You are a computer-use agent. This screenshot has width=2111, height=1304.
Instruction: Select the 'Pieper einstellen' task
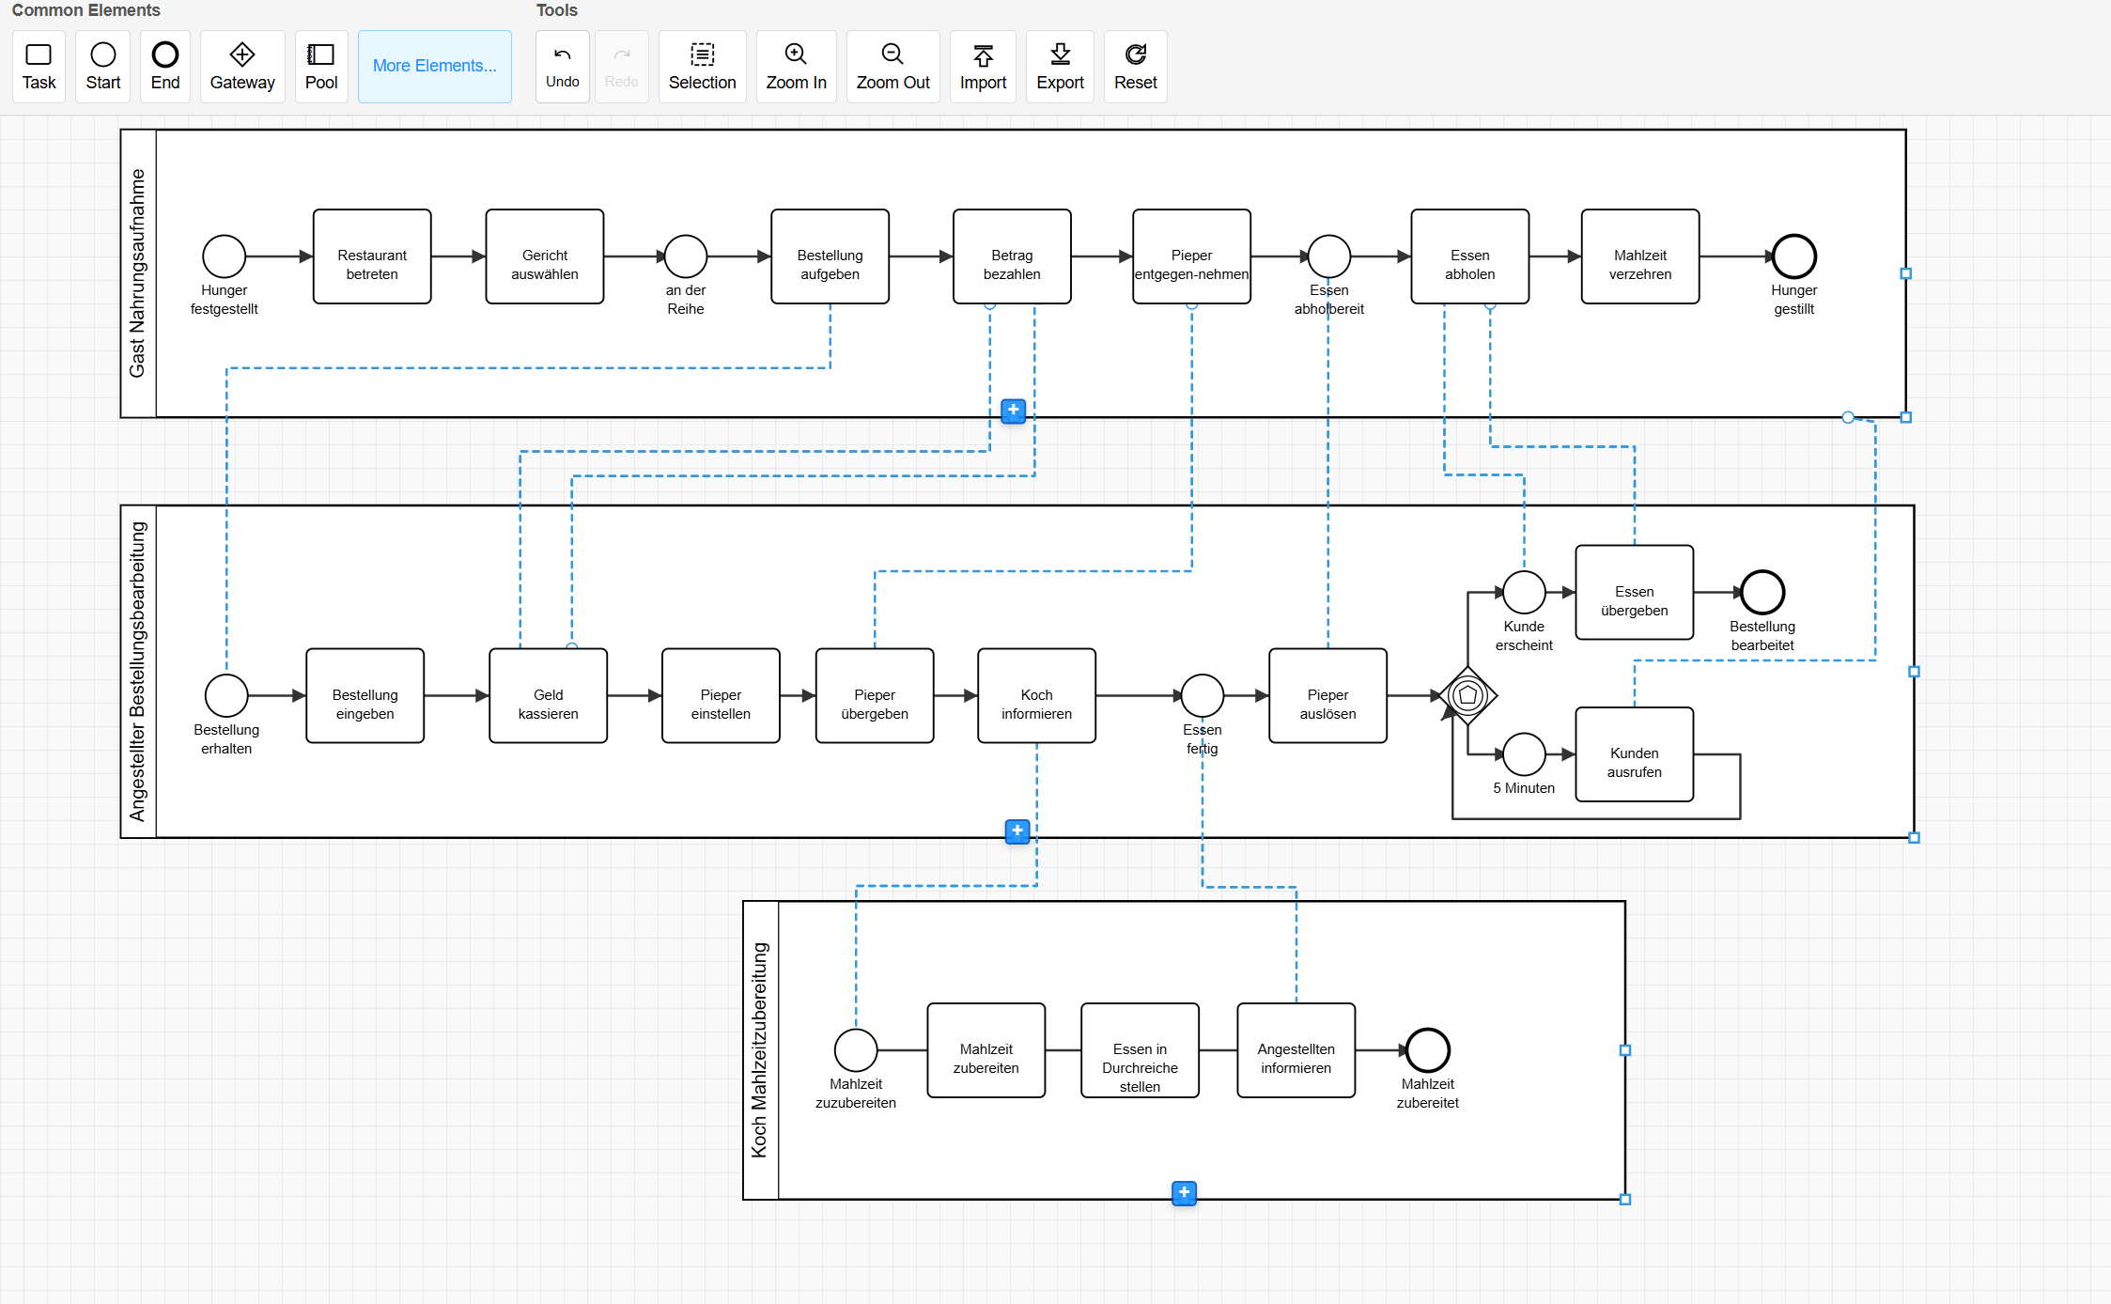[x=722, y=696]
